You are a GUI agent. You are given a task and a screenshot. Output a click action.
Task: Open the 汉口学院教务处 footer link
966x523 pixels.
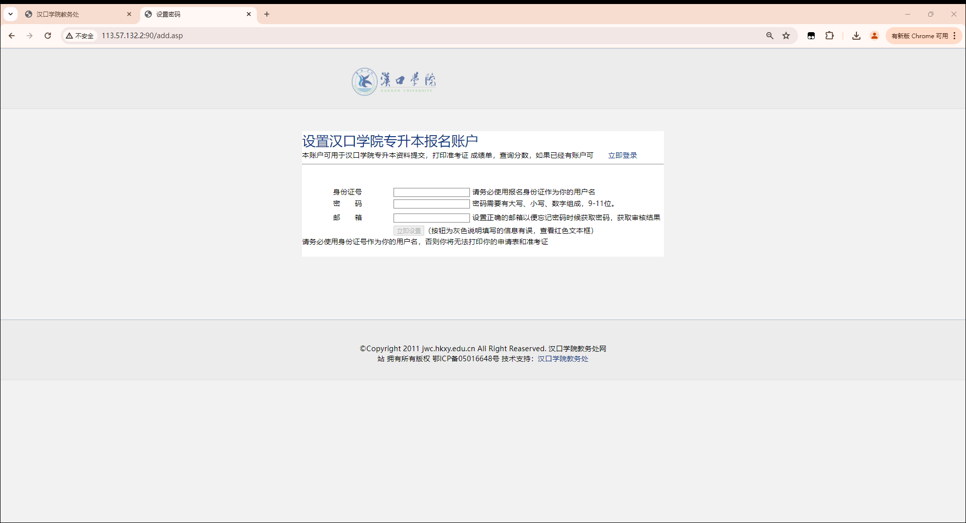563,359
